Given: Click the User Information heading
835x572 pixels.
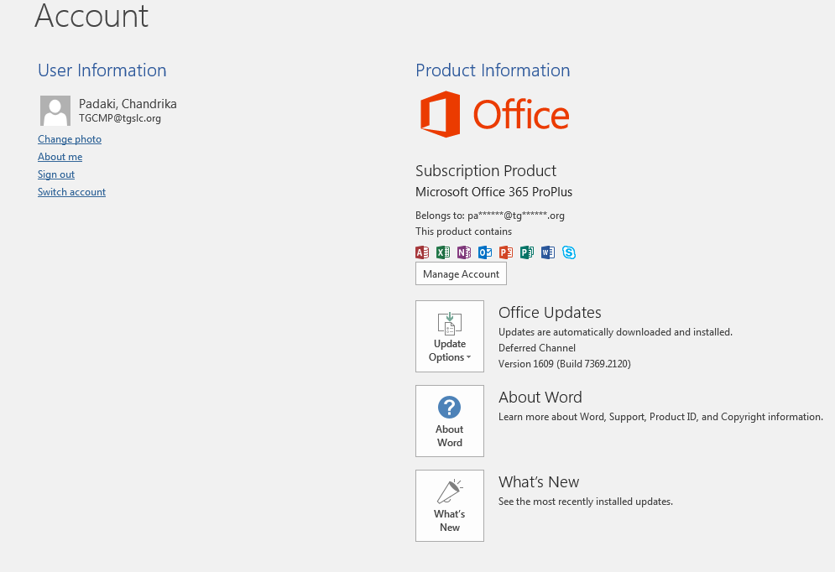Looking at the screenshot, I should pyautogui.click(x=102, y=70).
